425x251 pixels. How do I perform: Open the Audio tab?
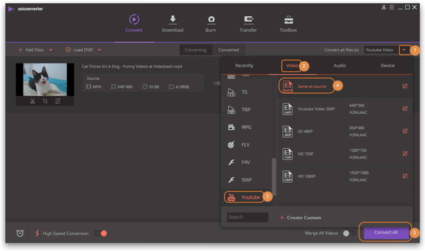(339, 65)
